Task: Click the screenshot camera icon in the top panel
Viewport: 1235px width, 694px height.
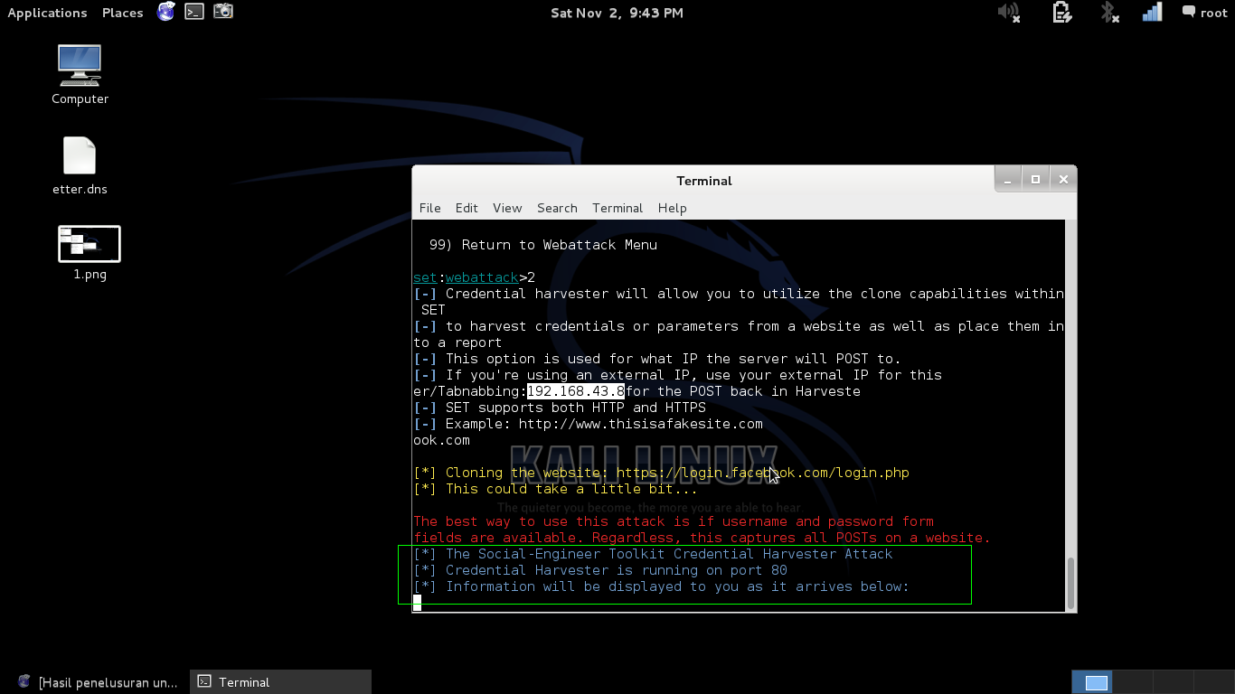Action: [x=223, y=12]
